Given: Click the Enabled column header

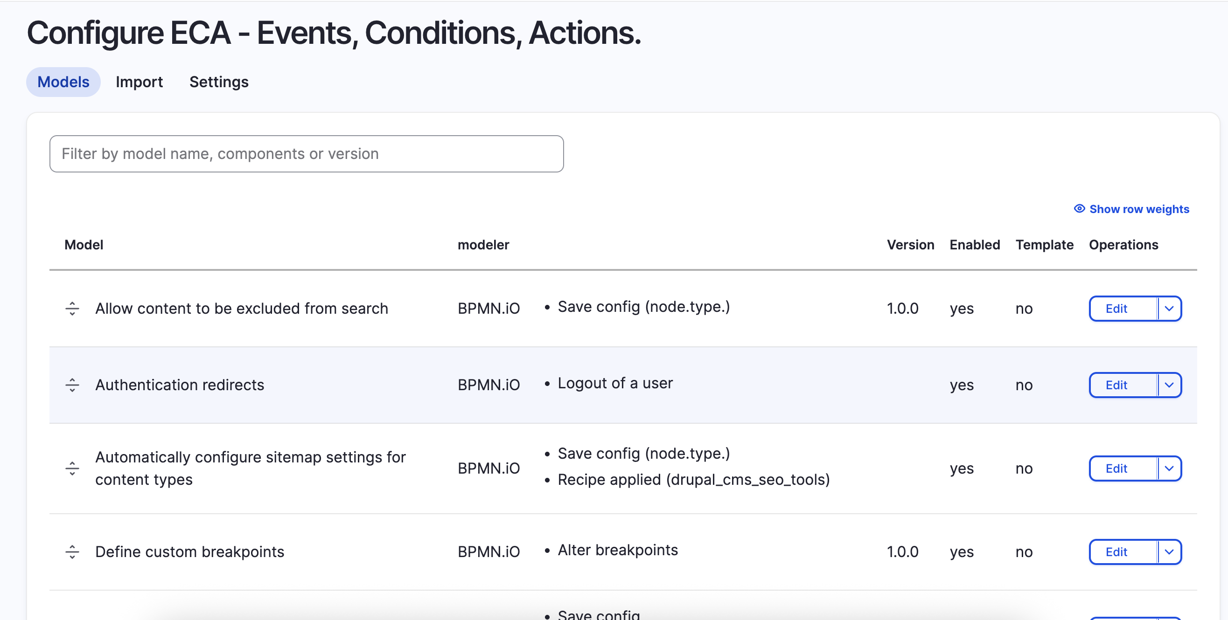Looking at the screenshot, I should (974, 245).
